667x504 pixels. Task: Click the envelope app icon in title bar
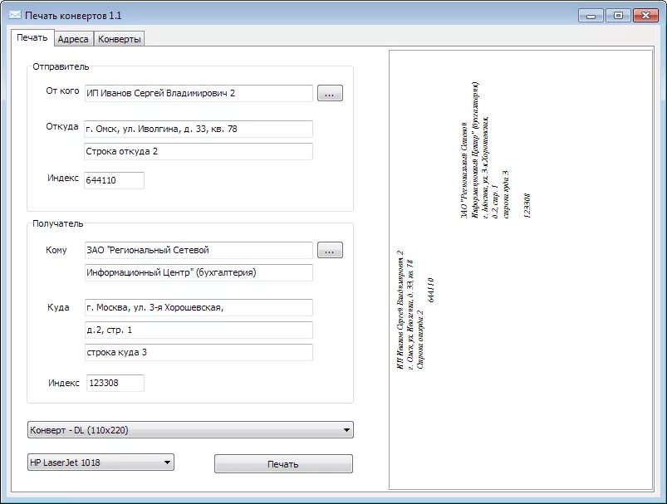pos(15,15)
